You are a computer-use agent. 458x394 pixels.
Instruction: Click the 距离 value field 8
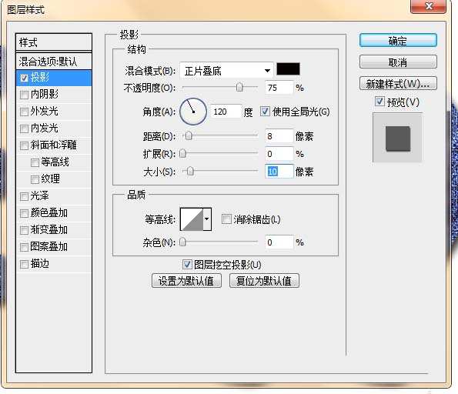point(279,135)
